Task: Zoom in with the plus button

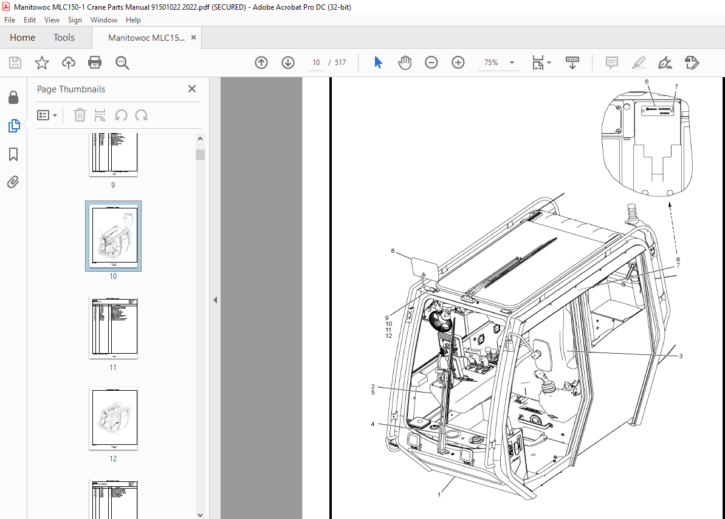Action: (x=458, y=63)
